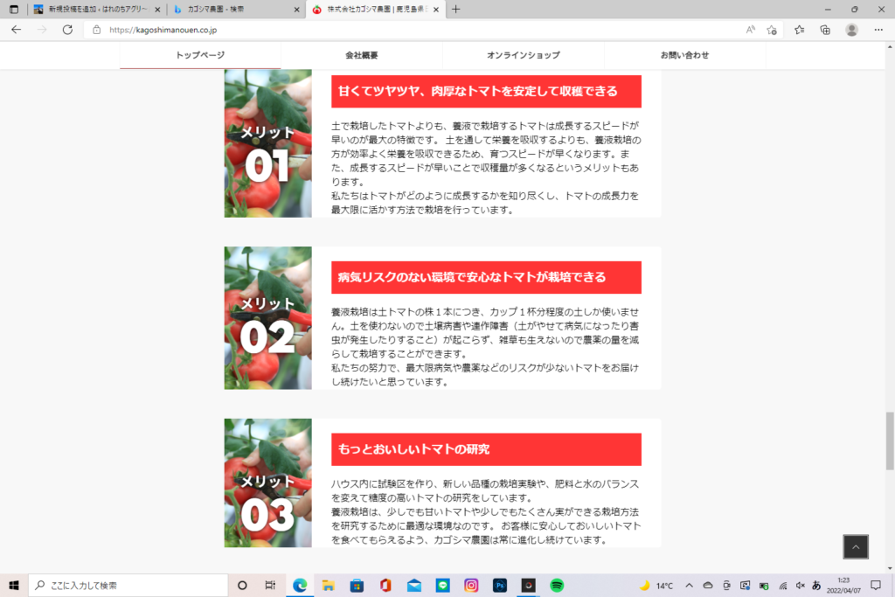Open the clock and calendar flyout
The width and height of the screenshot is (895, 597).
point(843,586)
